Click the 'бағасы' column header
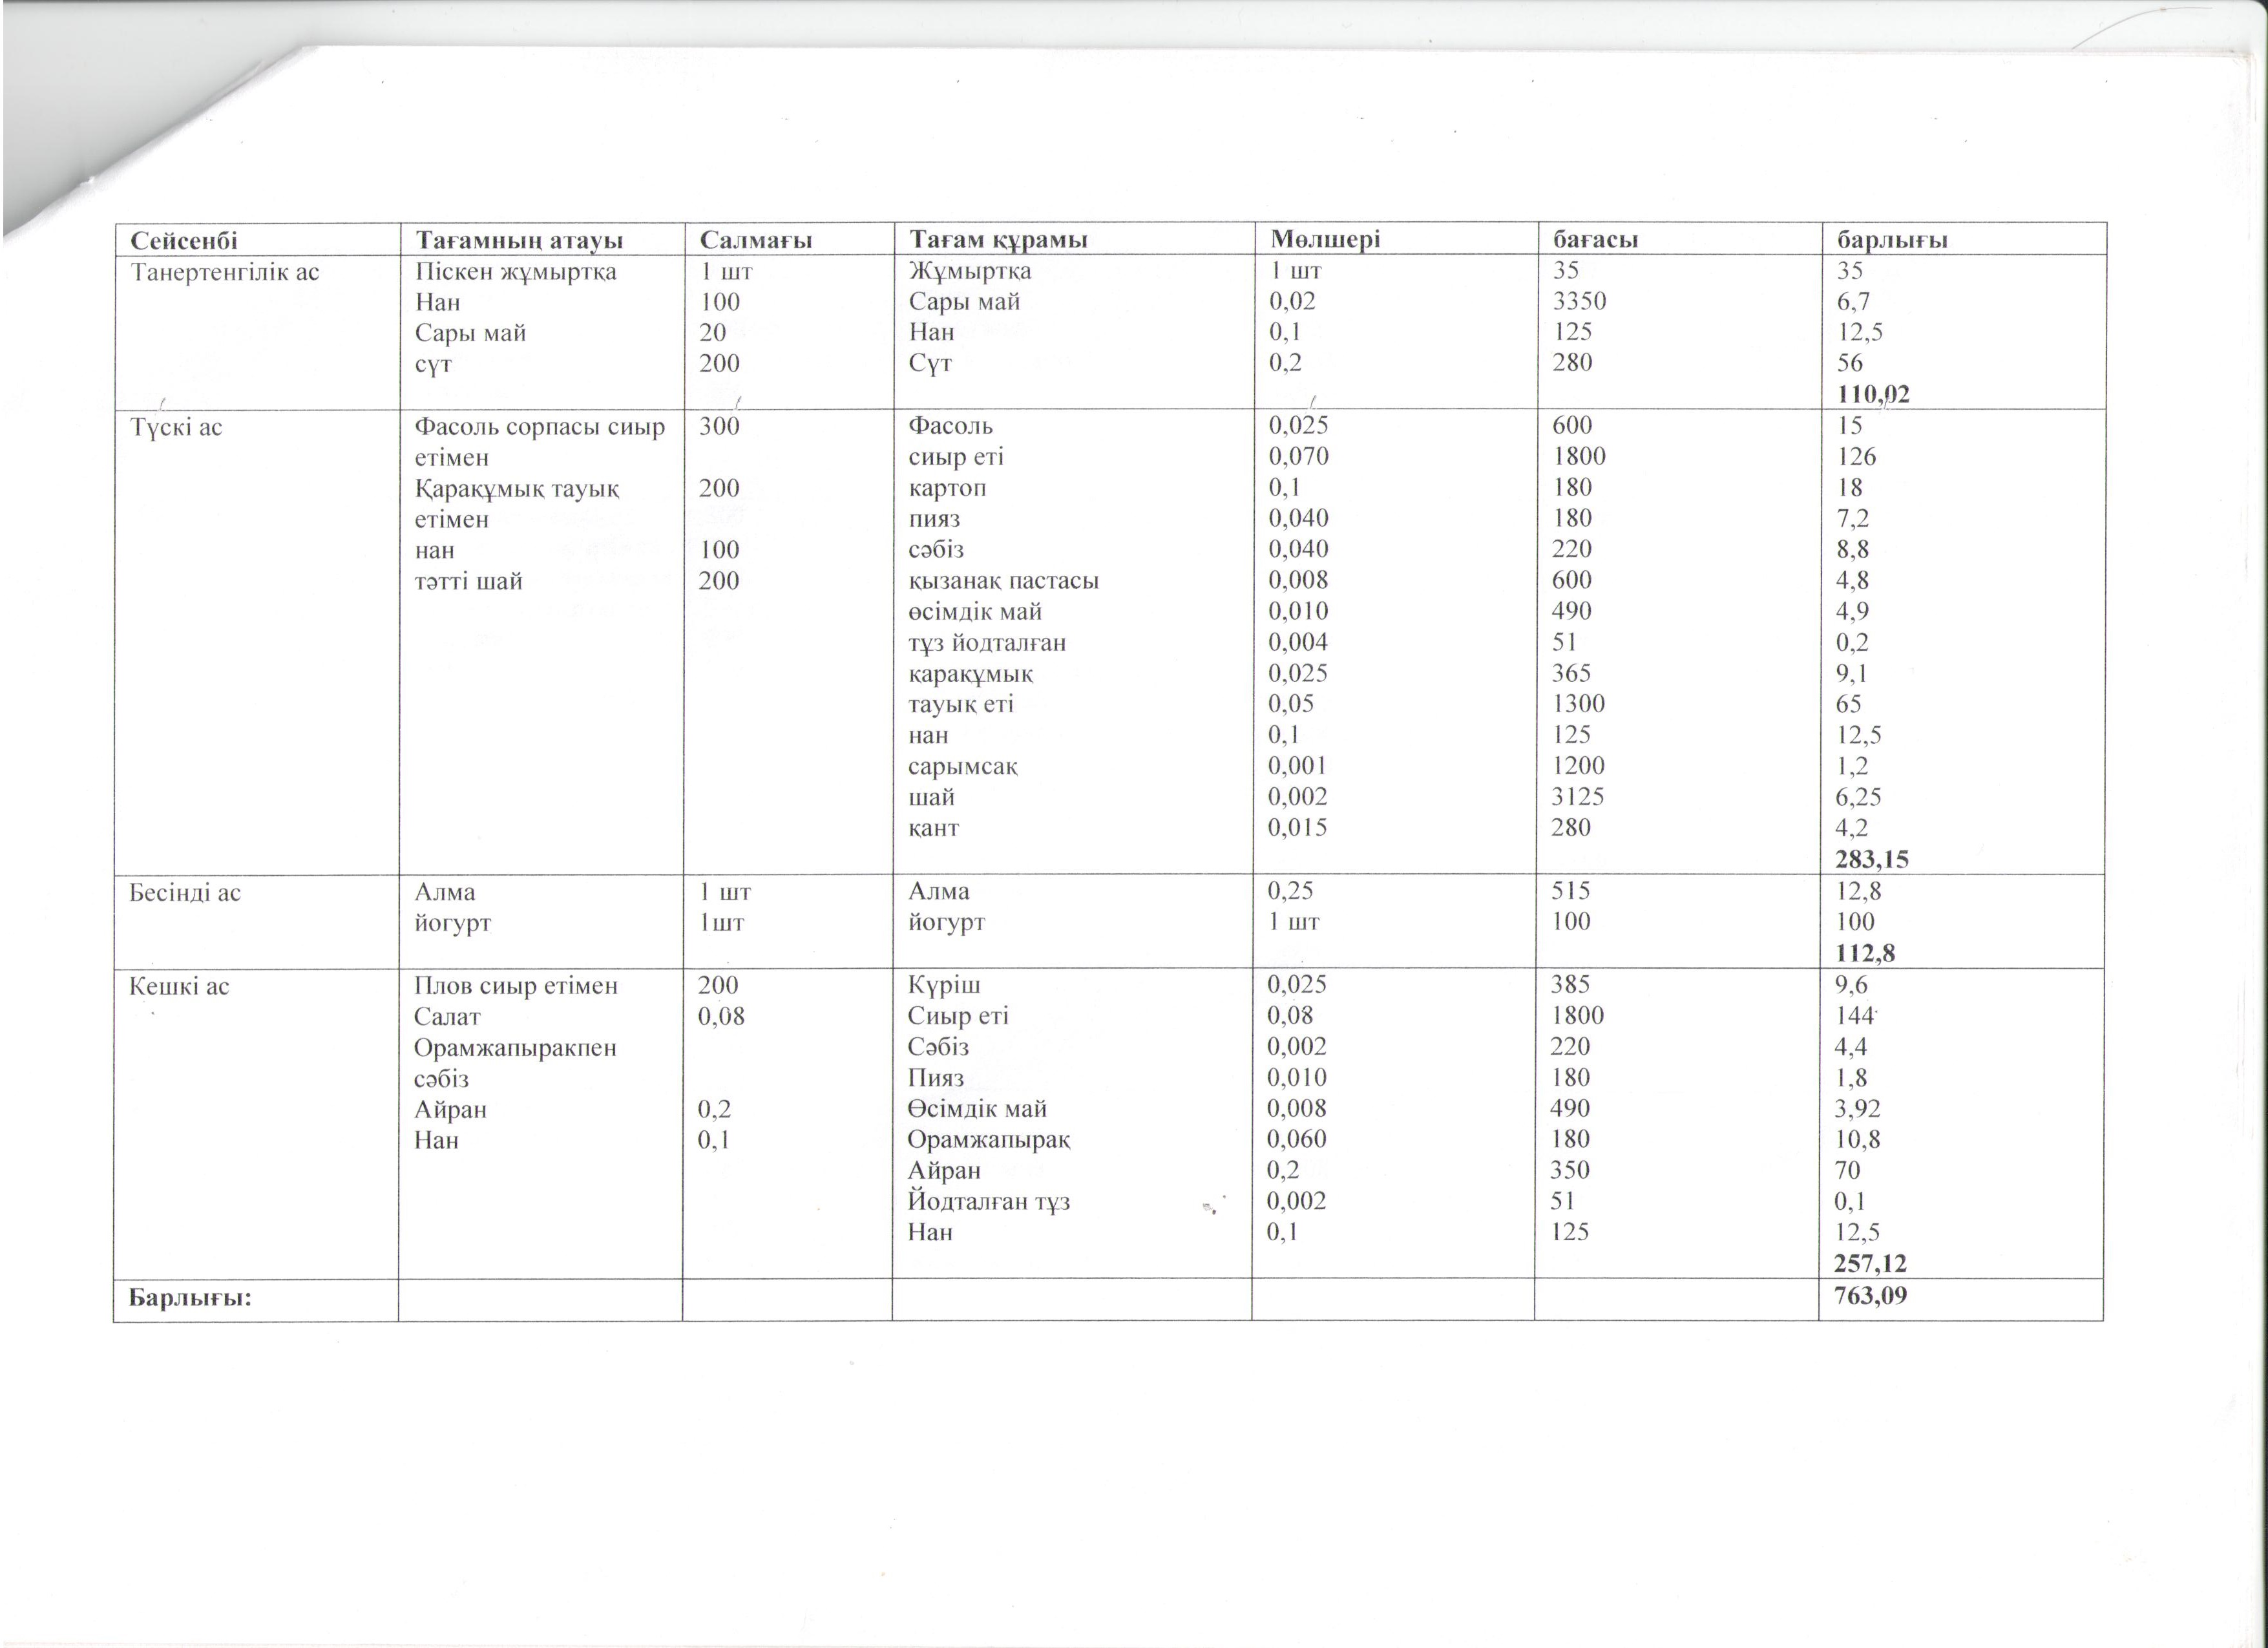 (1595, 240)
